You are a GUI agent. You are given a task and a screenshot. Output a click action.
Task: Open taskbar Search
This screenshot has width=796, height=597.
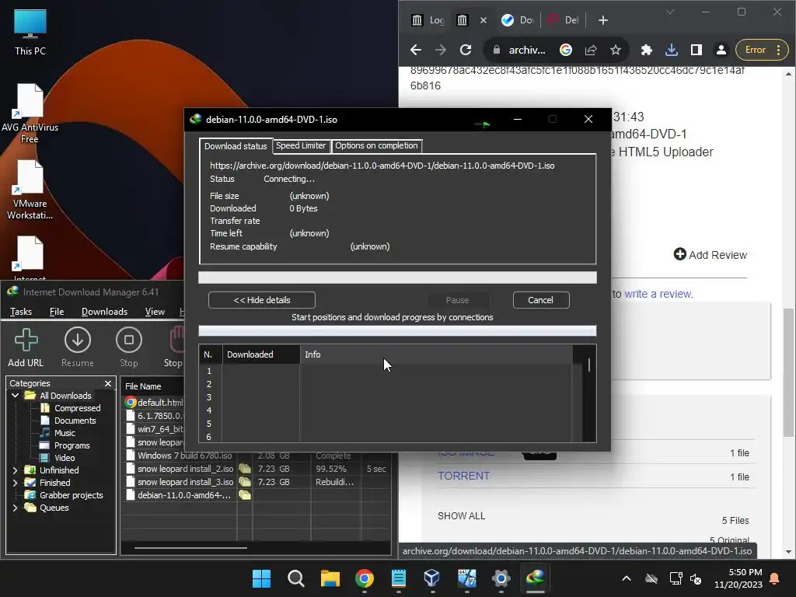tap(296, 578)
